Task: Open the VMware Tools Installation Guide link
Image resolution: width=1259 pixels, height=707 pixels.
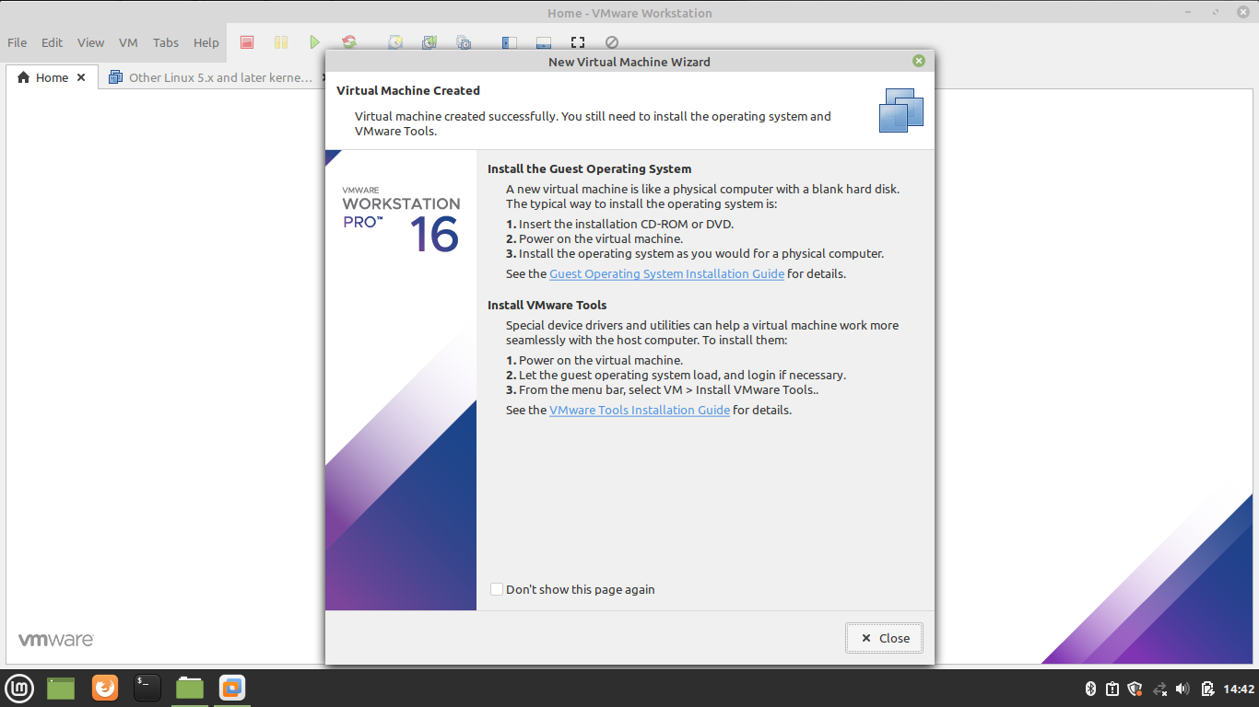Action: (x=640, y=410)
